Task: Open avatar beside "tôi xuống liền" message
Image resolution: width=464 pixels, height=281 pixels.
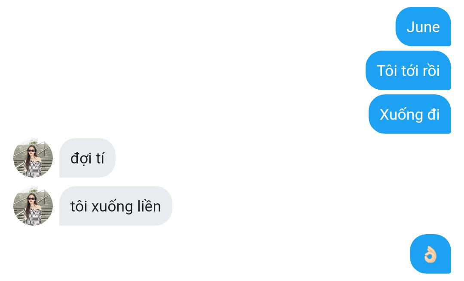Action: (x=33, y=206)
